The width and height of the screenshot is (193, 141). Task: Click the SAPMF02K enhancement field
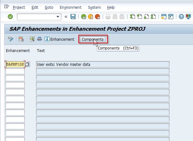(15, 64)
